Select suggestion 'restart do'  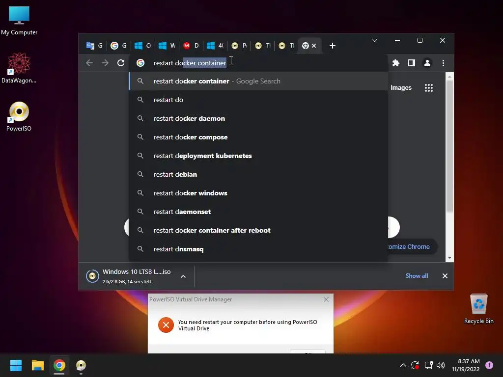[258, 100]
